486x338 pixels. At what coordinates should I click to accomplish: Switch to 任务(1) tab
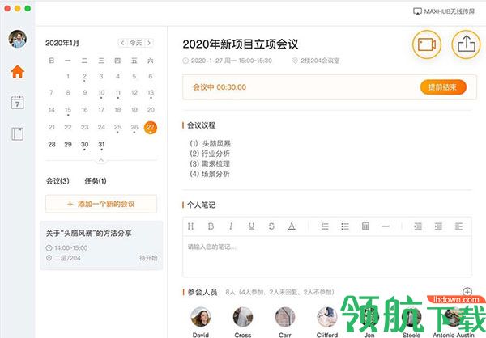coord(96,181)
